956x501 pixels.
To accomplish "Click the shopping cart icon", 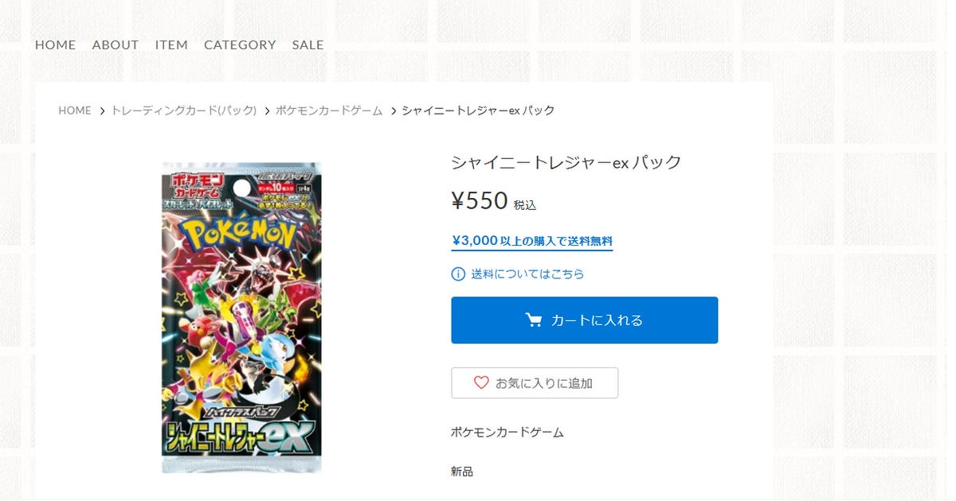I will 534,320.
